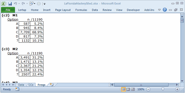Switch to the Data worksheet tab
The width and height of the screenshot is (185, 93).
click(x=21, y=85)
